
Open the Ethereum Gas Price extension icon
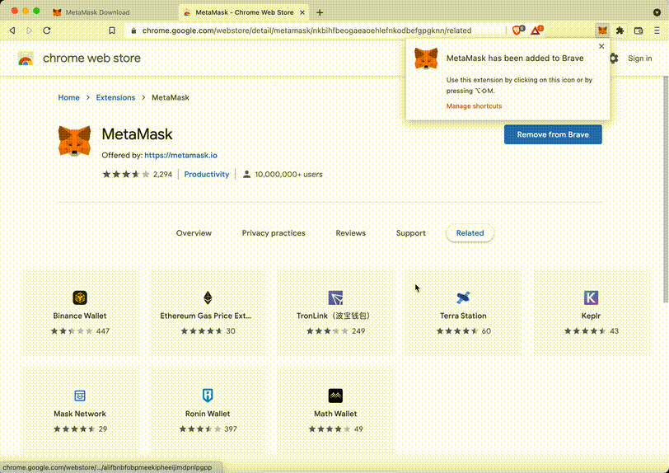(208, 297)
